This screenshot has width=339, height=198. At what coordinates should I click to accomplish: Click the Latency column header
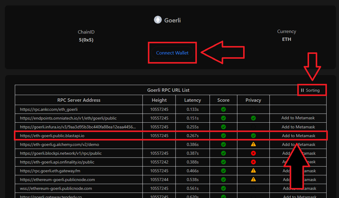click(x=192, y=100)
